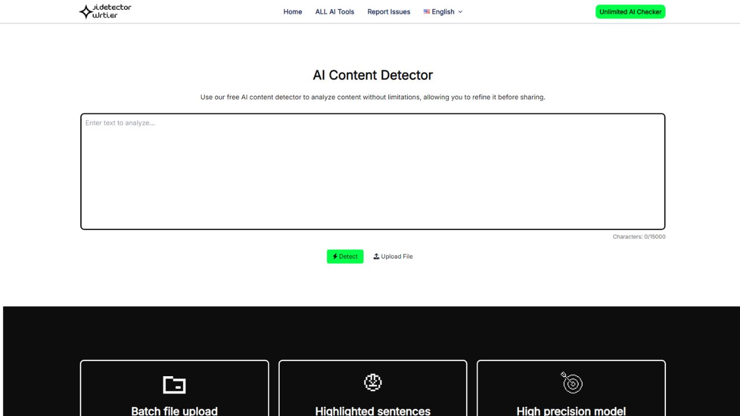Click the High precision model target icon

click(571, 382)
